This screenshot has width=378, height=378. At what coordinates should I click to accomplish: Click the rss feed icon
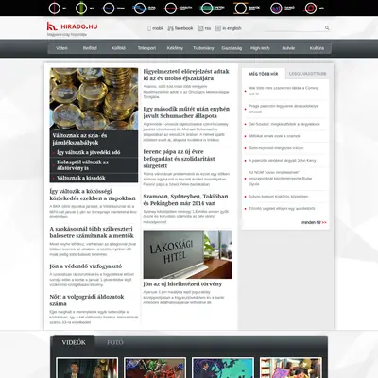(x=200, y=28)
